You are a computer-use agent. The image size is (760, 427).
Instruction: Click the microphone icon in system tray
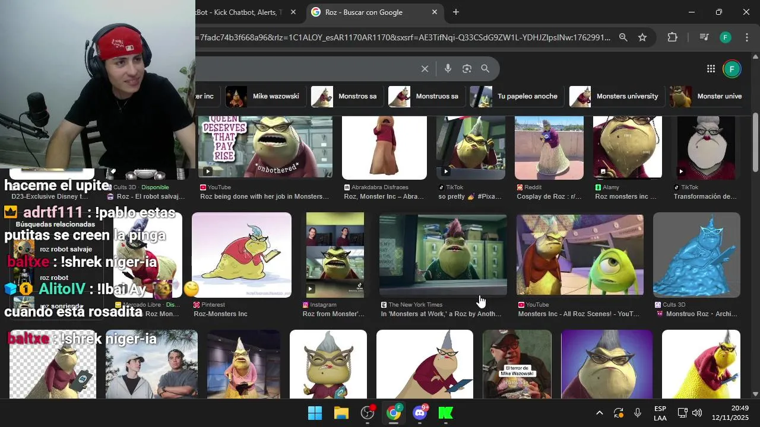tap(638, 413)
